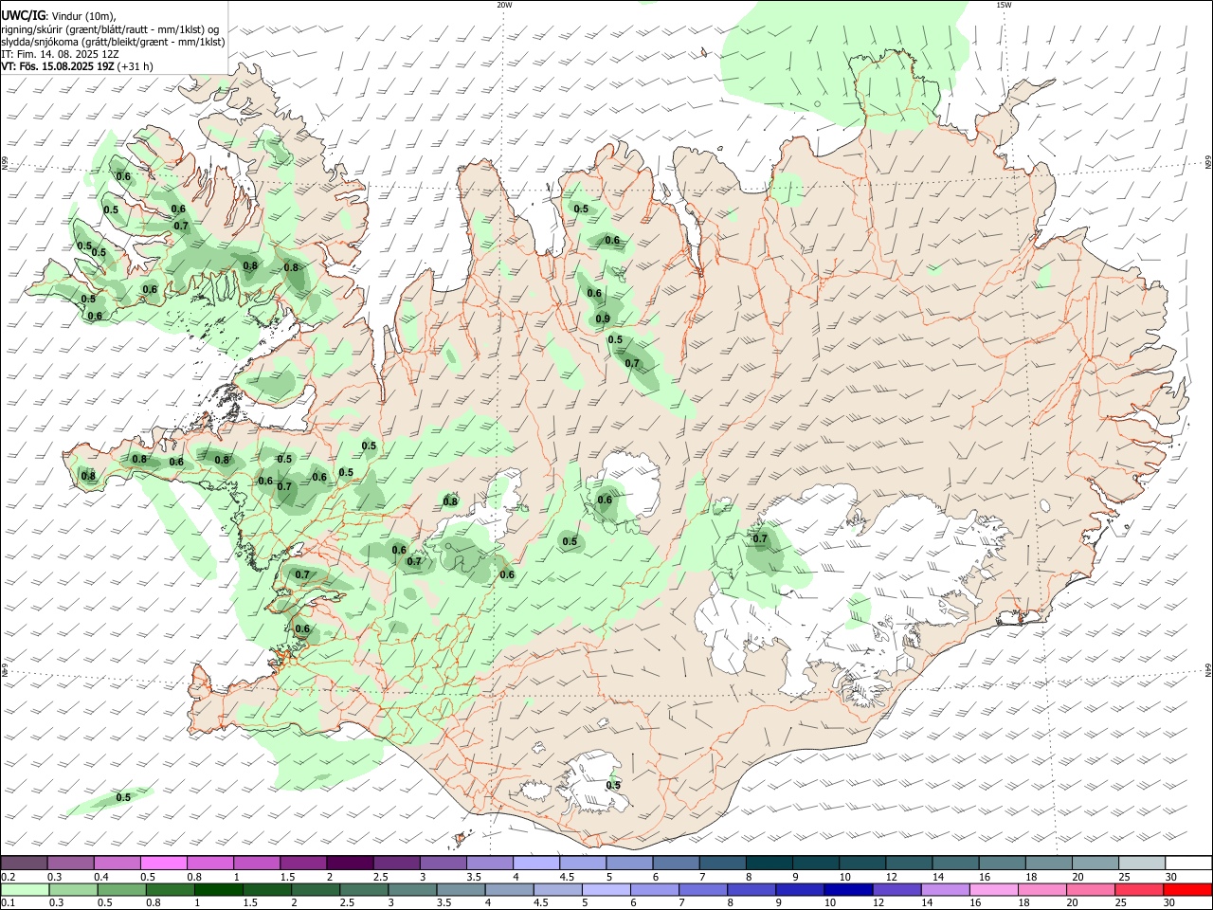Click upper legend swatch between 0.2 and 0.3
The image size is (1213, 910).
[x=25, y=864]
